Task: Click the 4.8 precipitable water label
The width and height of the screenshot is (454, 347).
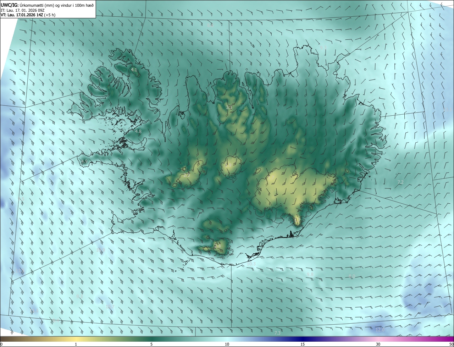Action: [x=138, y=131]
